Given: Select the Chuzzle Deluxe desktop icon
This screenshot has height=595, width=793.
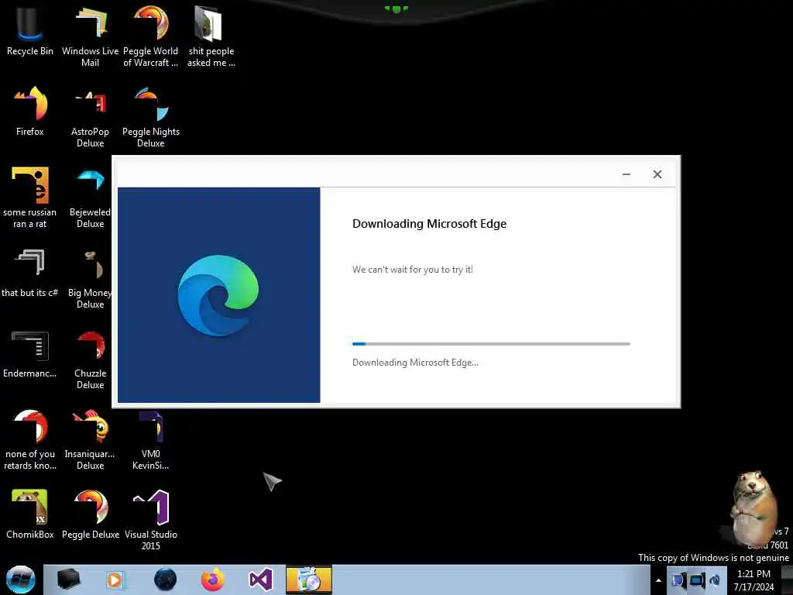Looking at the screenshot, I should pos(90,359).
